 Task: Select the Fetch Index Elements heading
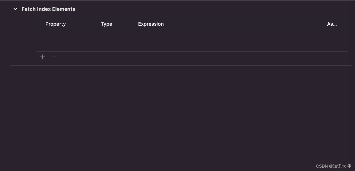tap(48, 9)
